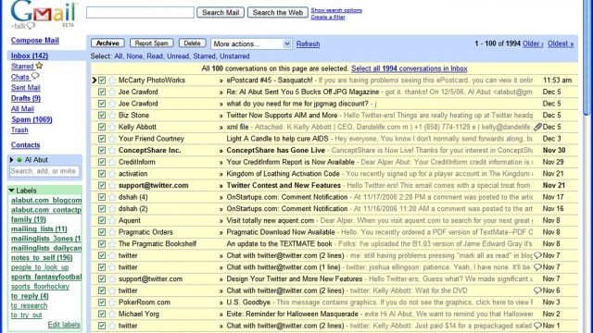Click Compose Mail link
Screen dimensions: 593x333
coord(35,41)
